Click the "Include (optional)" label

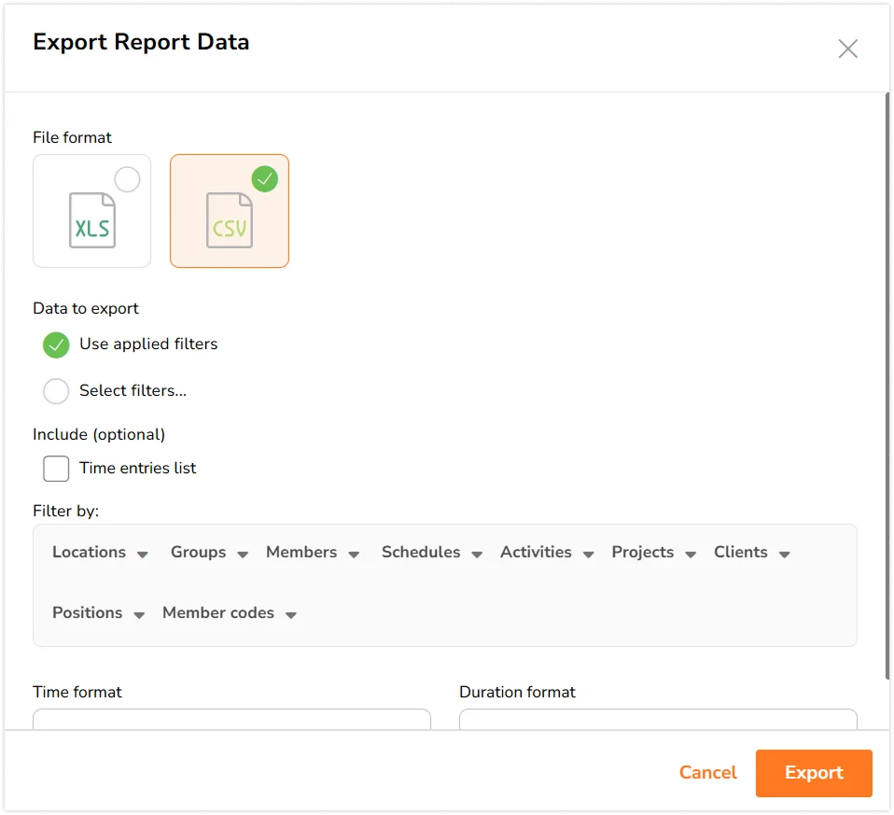tap(99, 435)
